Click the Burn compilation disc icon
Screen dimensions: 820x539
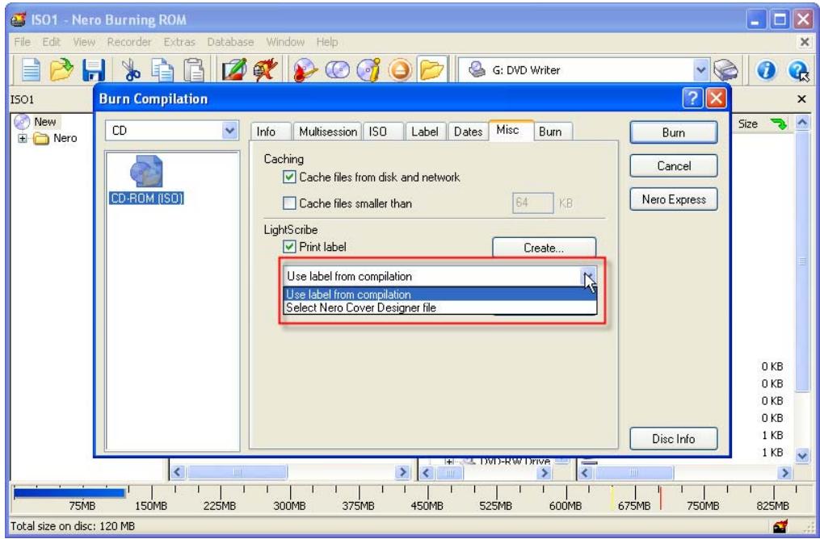(305, 70)
